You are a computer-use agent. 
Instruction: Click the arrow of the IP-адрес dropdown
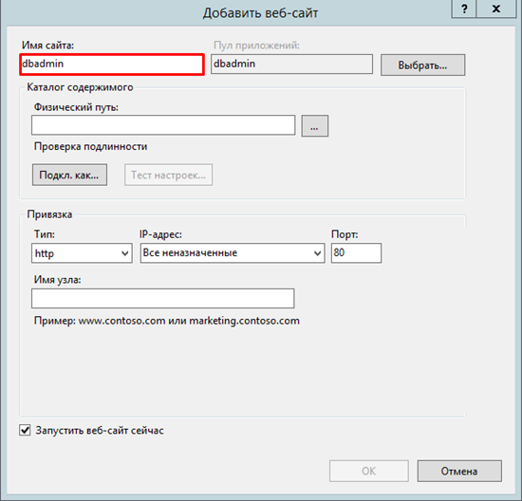[x=317, y=253]
